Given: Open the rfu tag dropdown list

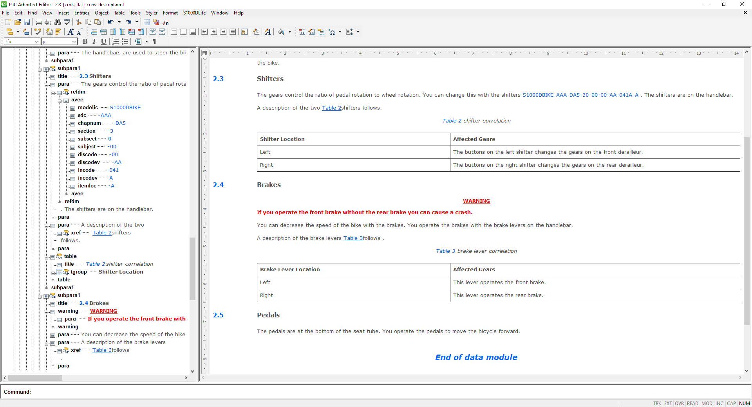Looking at the screenshot, I should coord(36,41).
